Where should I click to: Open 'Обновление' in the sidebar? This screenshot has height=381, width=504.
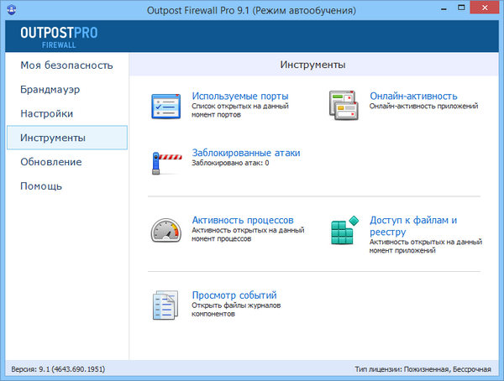(50, 162)
